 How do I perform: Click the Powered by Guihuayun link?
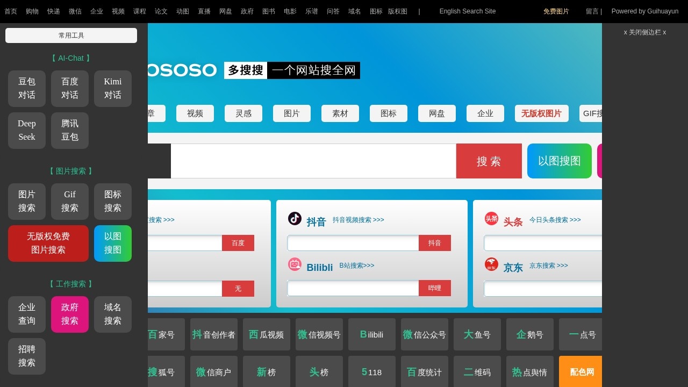645,11
